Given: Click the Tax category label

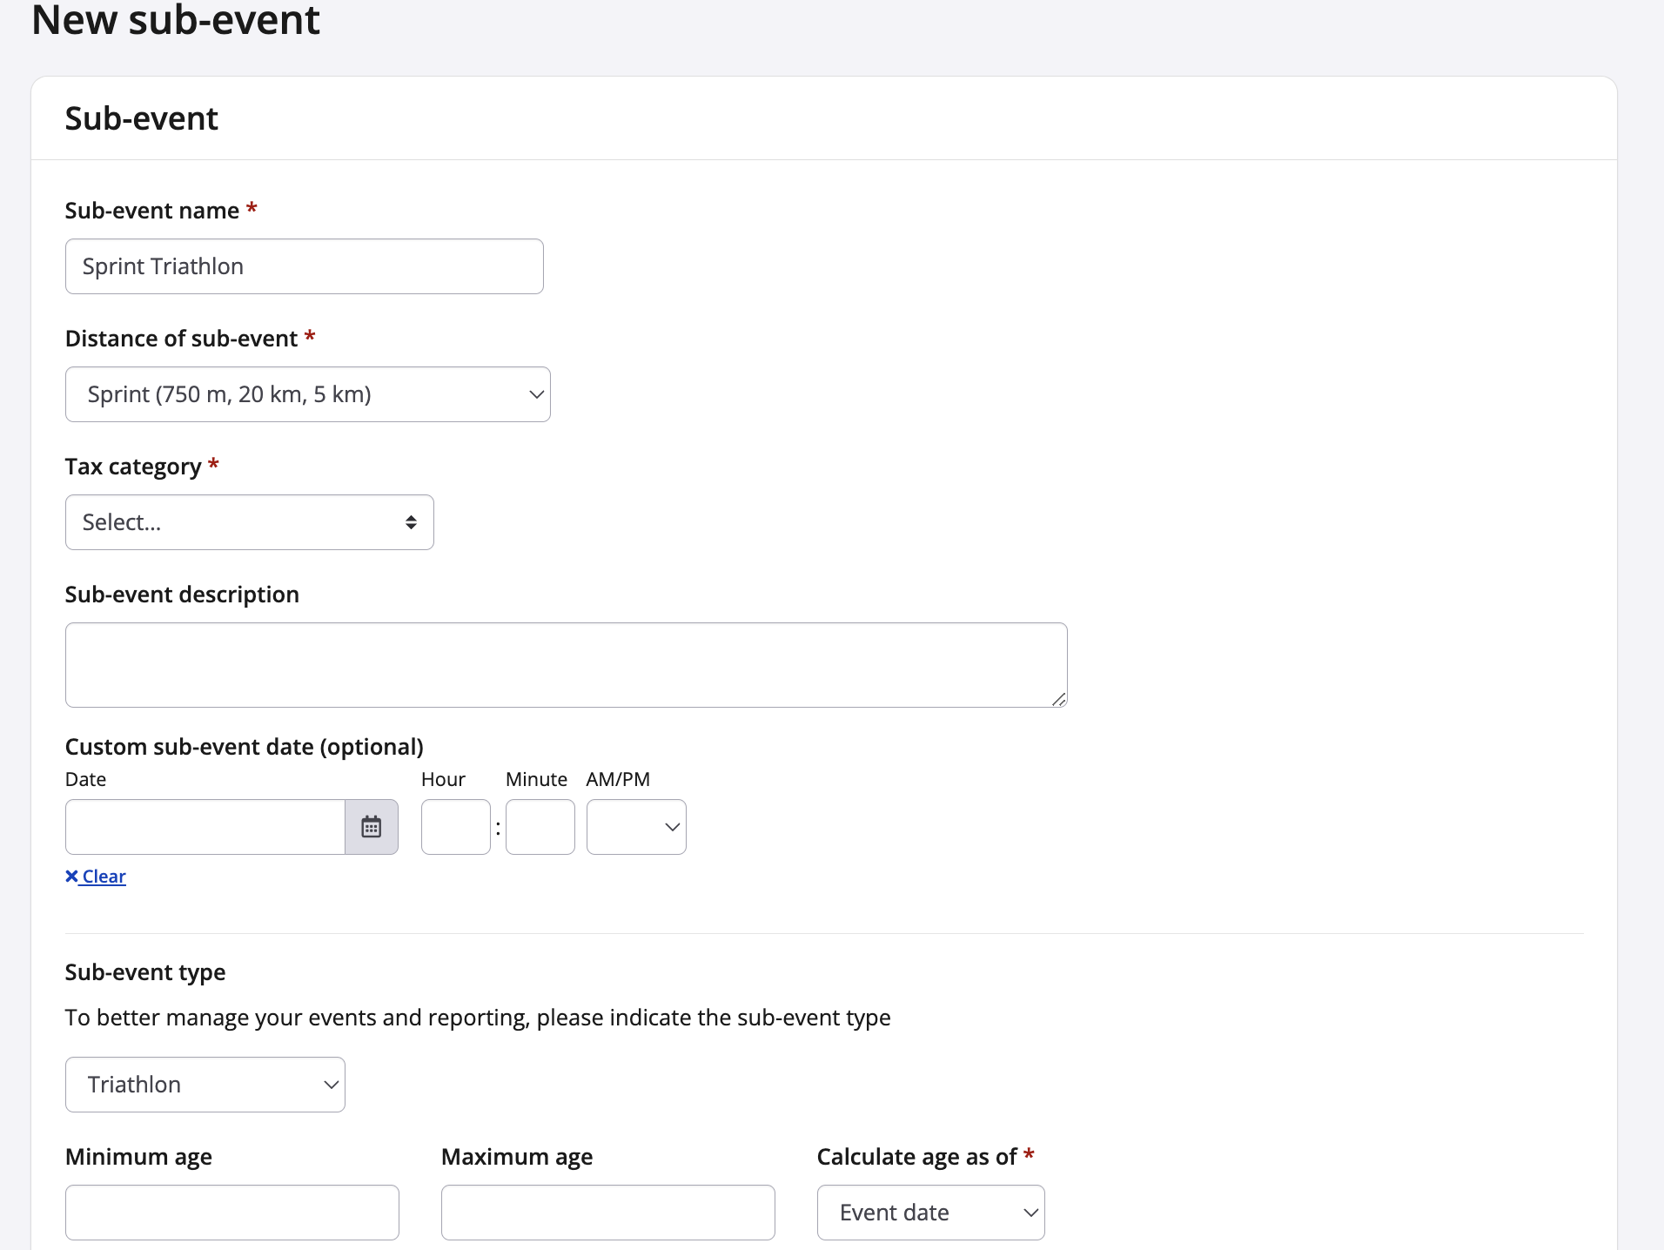Looking at the screenshot, I should pos(133,467).
